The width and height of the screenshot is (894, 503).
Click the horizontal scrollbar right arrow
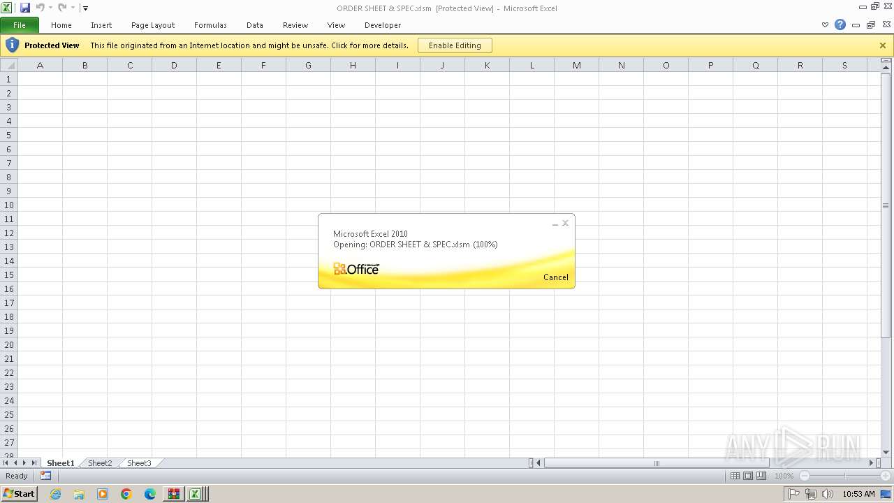(x=872, y=463)
